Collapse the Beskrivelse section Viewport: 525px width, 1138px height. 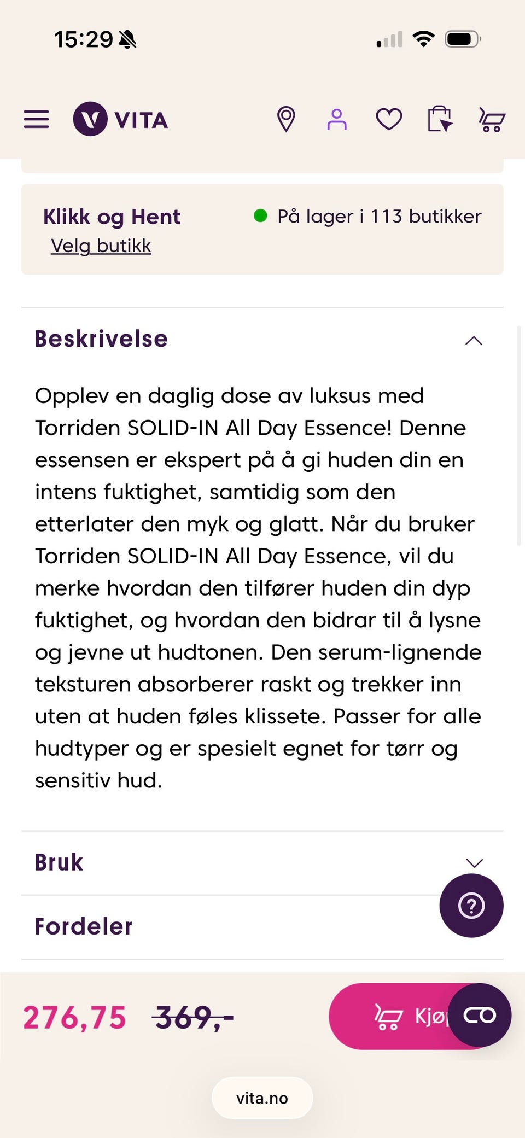[x=474, y=341]
